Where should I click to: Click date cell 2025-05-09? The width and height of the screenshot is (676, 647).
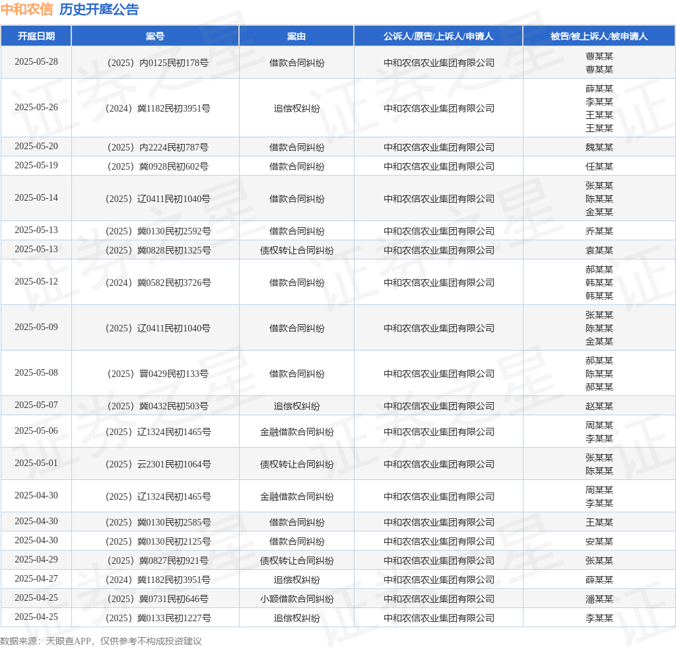(36, 327)
